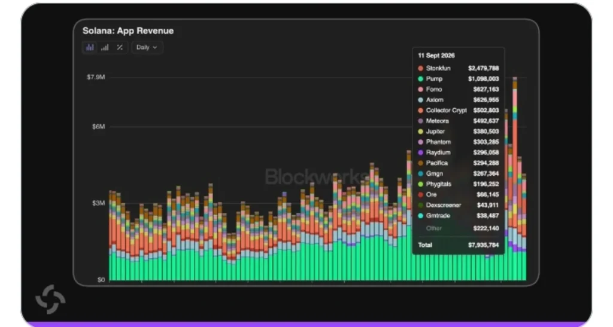The image size is (613, 327).
Task: Click the Pump label in the tooltip
Action: coord(435,78)
